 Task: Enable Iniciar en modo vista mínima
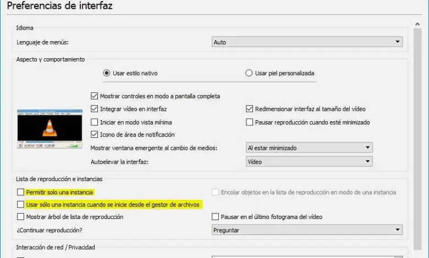pos(94,122)
